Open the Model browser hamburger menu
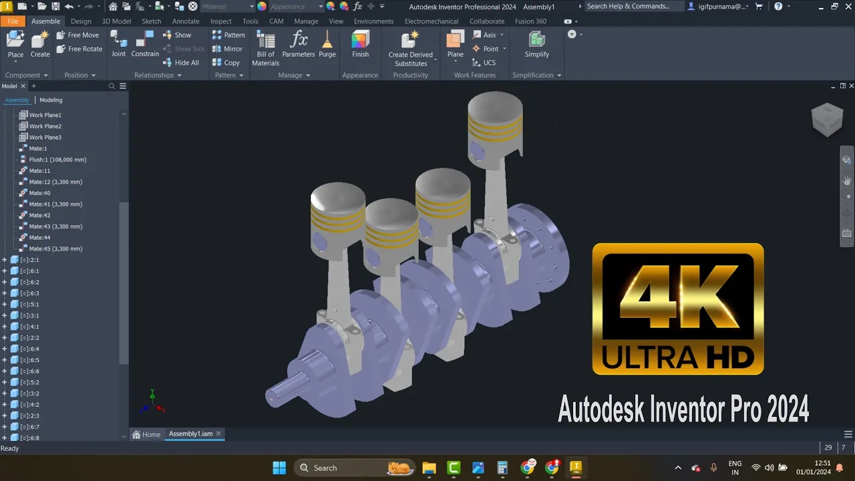855x481 pixels. click(x=123, y=86)
